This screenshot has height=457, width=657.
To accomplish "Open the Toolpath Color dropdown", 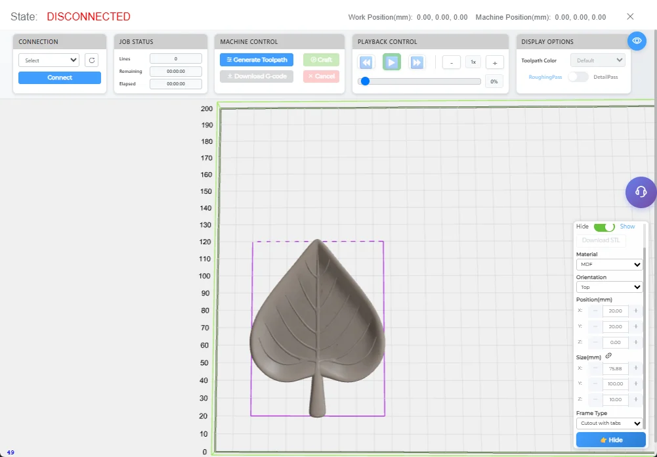I will click(x=597, y=60).
